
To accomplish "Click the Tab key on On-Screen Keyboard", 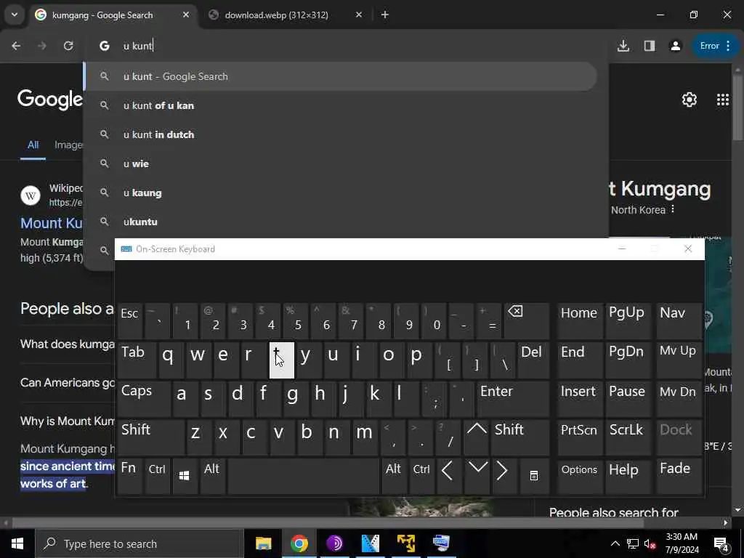I will click(136, 360).
